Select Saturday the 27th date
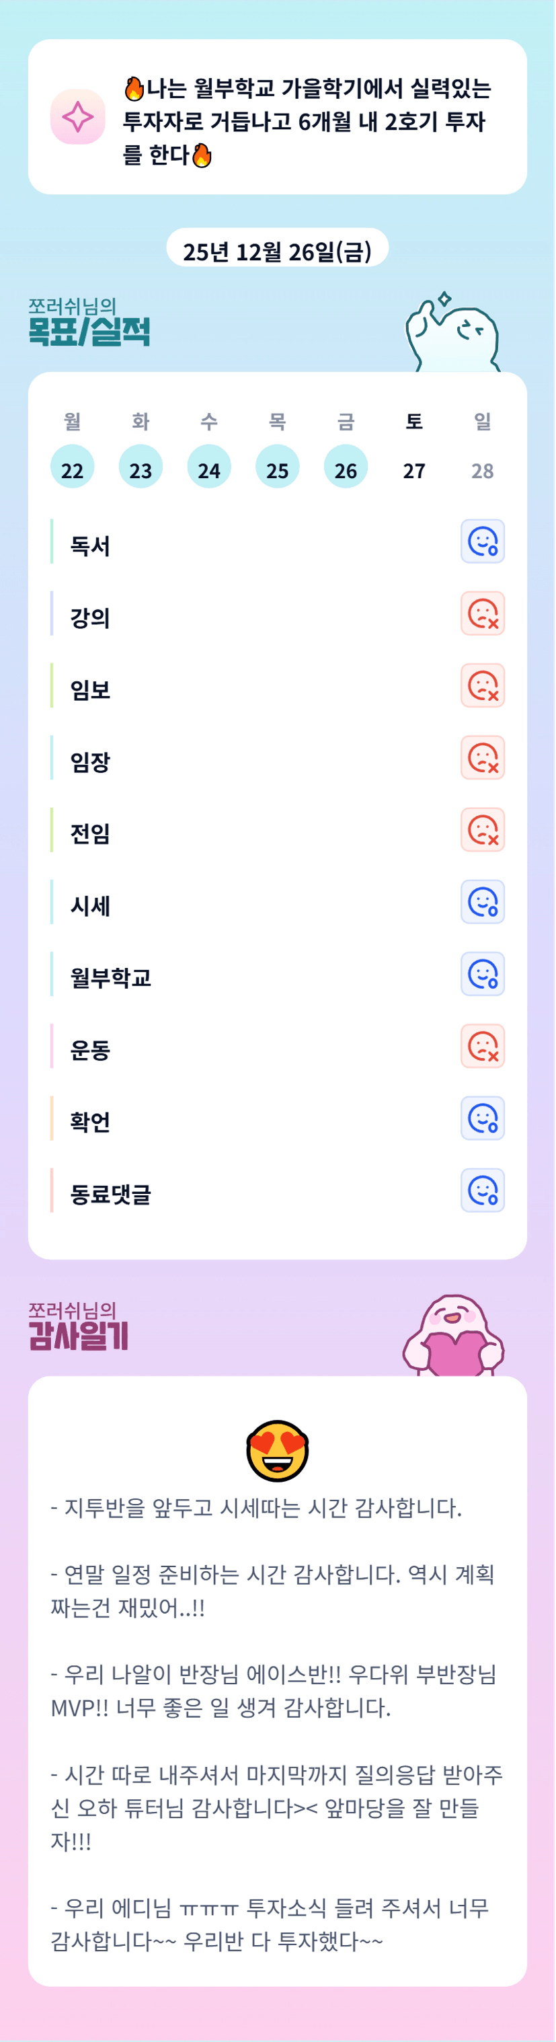 coord(414,470)
